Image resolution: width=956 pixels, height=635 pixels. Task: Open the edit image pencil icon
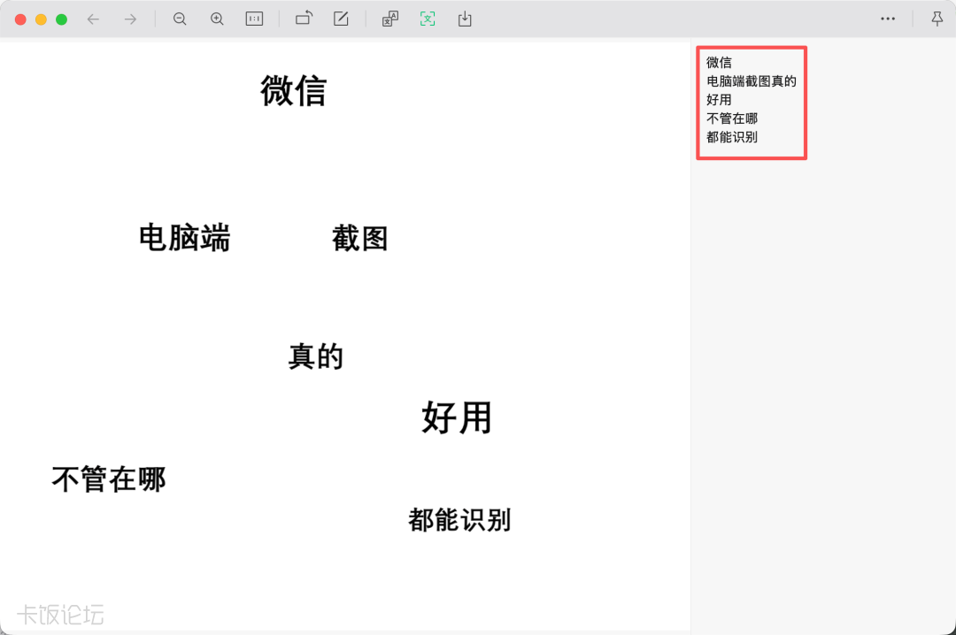342,19
